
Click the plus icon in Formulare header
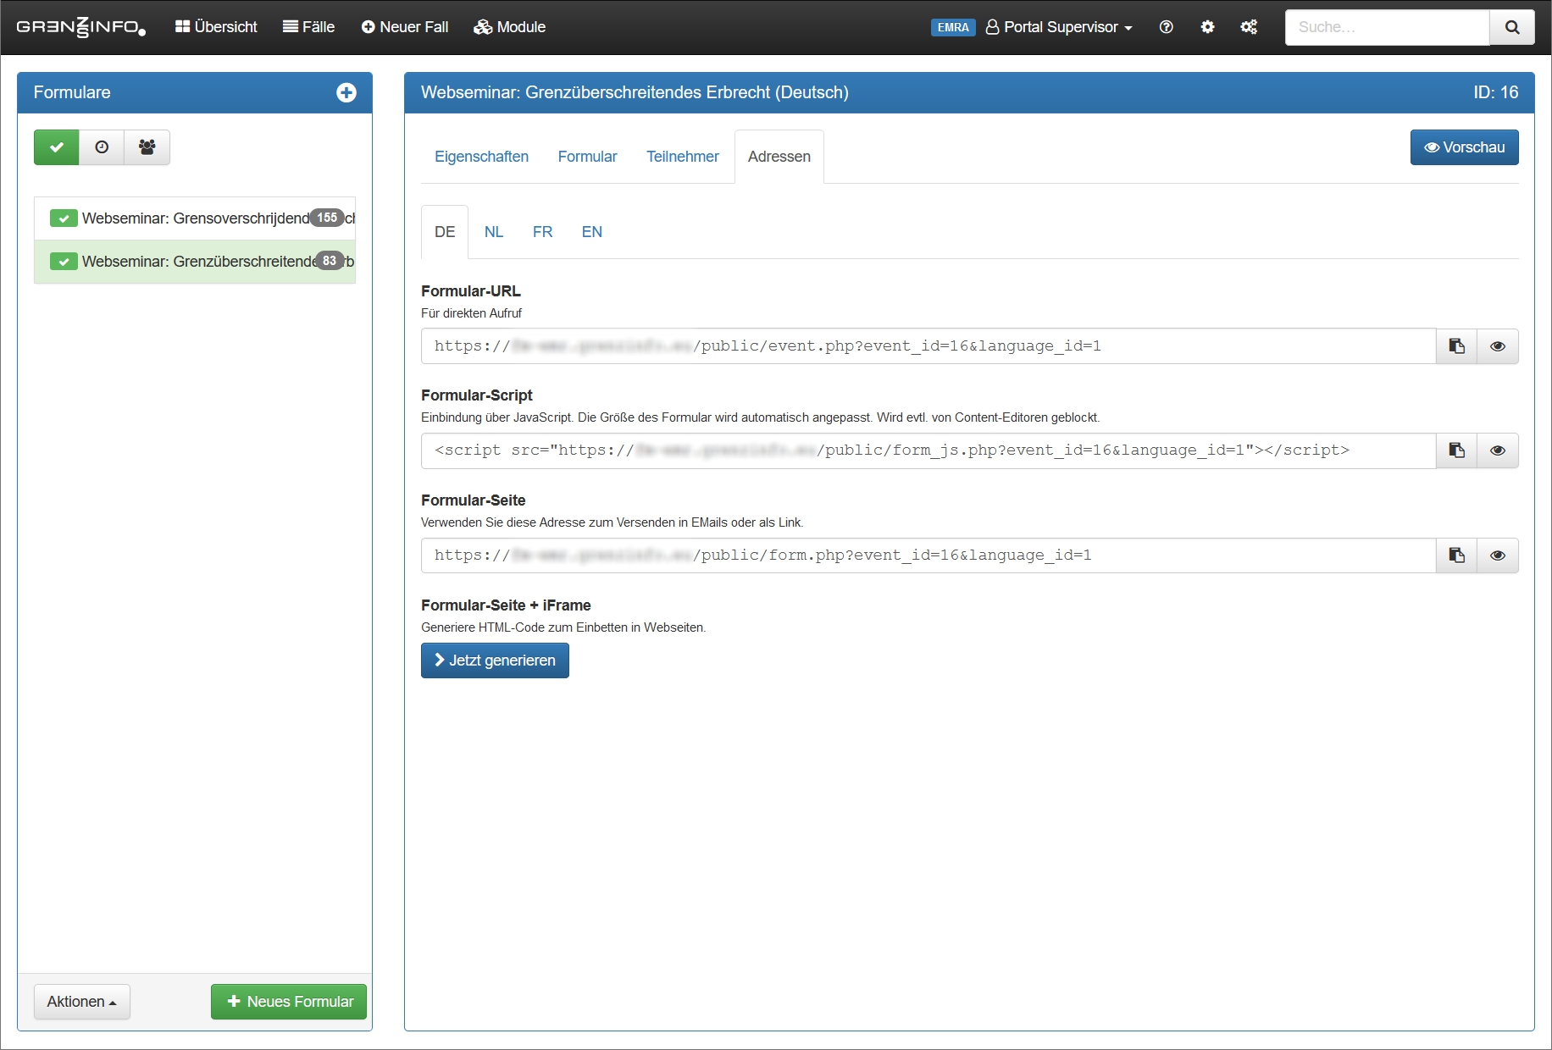[346, 93]
